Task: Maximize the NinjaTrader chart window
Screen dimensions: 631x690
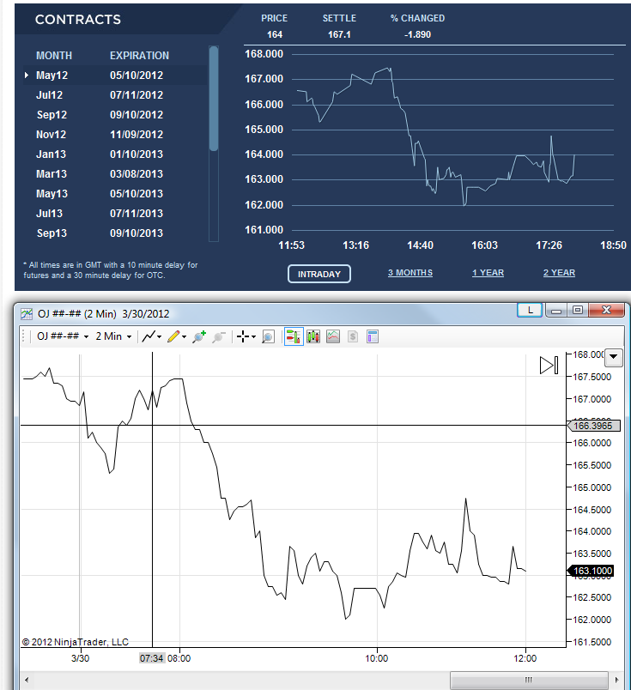Action: (x=578, y=310)
